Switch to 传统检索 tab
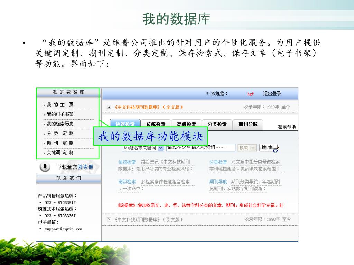The image size is (354, 265). coord(156,124)
